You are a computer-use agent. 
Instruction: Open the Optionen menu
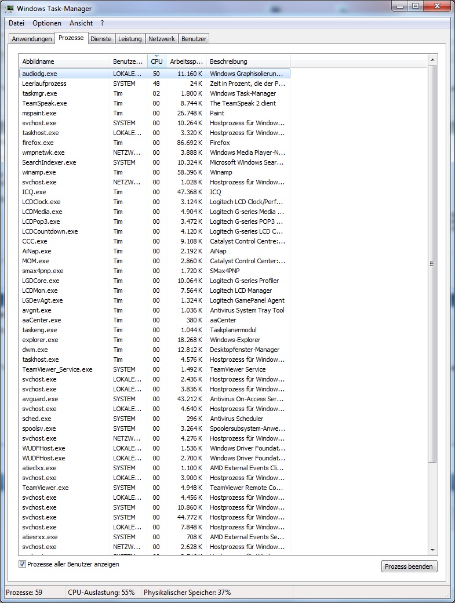47,23
